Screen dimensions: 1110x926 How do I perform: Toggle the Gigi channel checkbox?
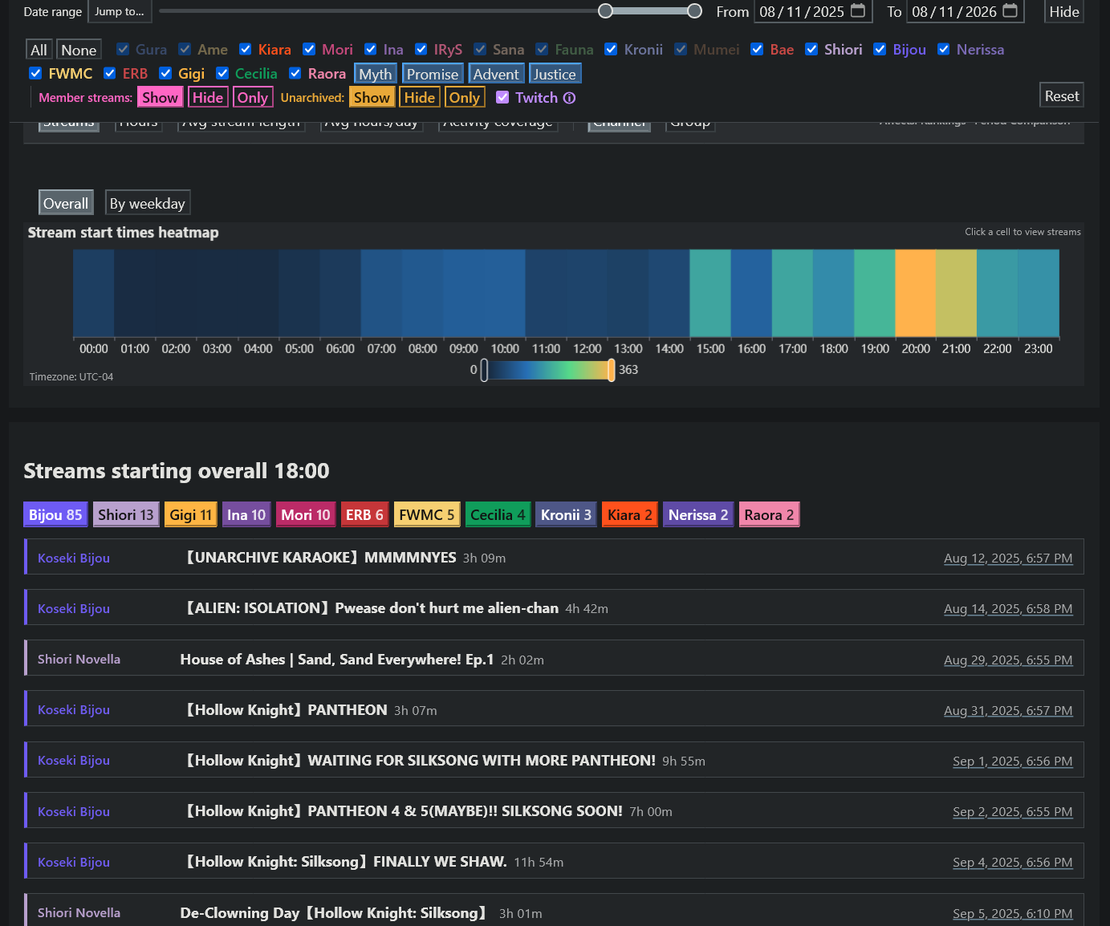click(165, 74)
